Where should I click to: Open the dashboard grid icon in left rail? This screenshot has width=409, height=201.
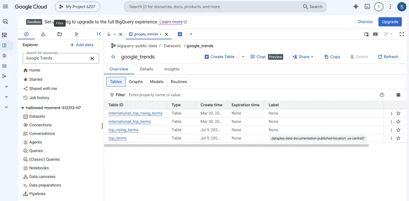[x=4, y=35]
